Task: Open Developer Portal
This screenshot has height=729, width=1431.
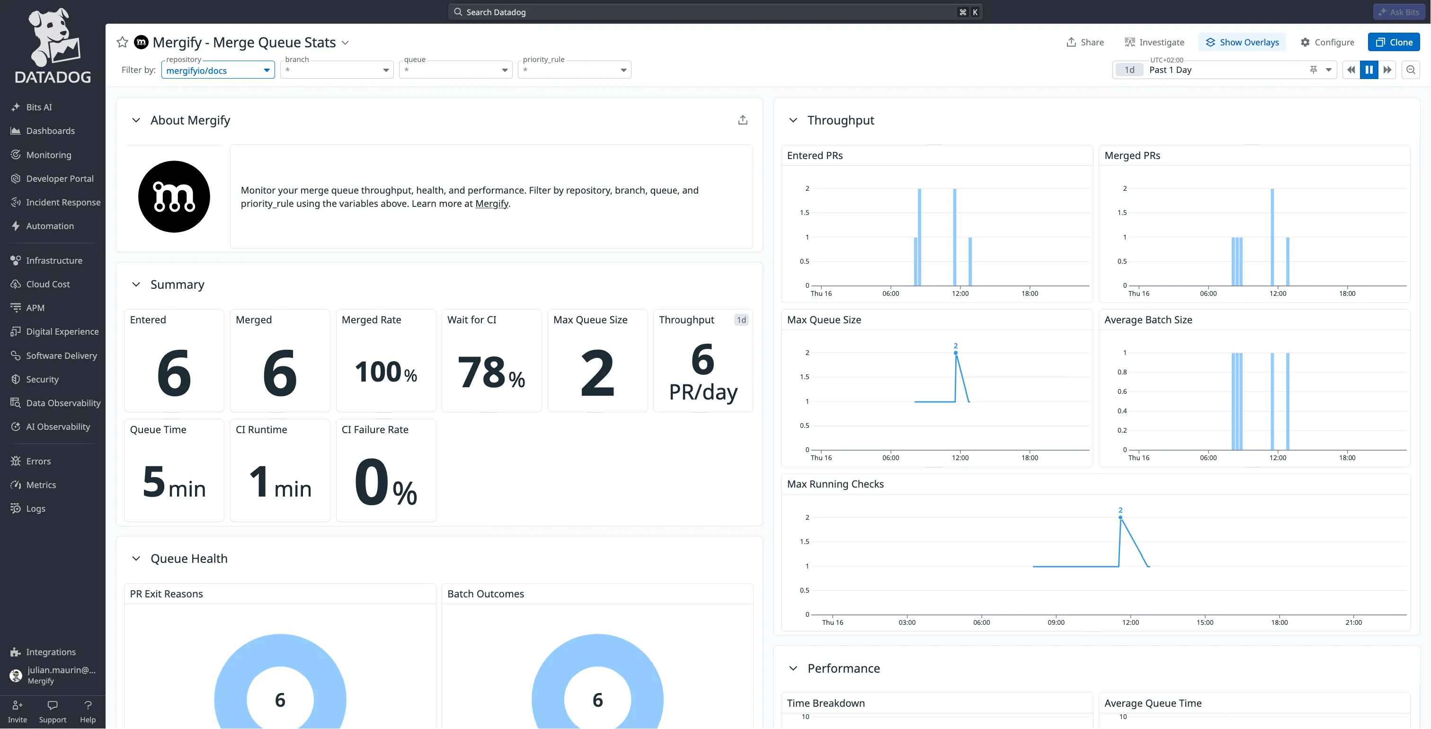Action: coord(53,179)
